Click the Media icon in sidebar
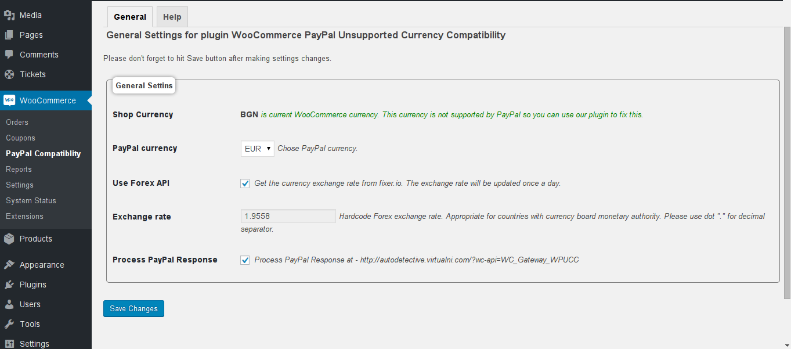The height and width of the screenshot is (349, 791). [9, 15]
